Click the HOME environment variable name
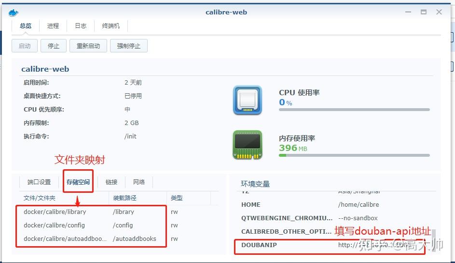Image resolution: width=455 pixels, height=263 pixels. tap(251, 205)
